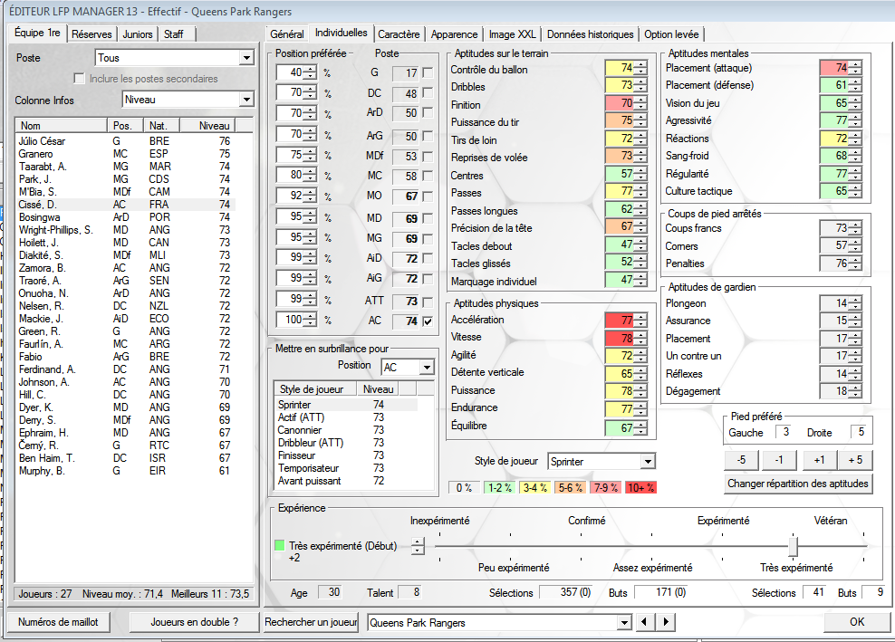
Task: Click the Finition value spinner
Action: (641, 103)
